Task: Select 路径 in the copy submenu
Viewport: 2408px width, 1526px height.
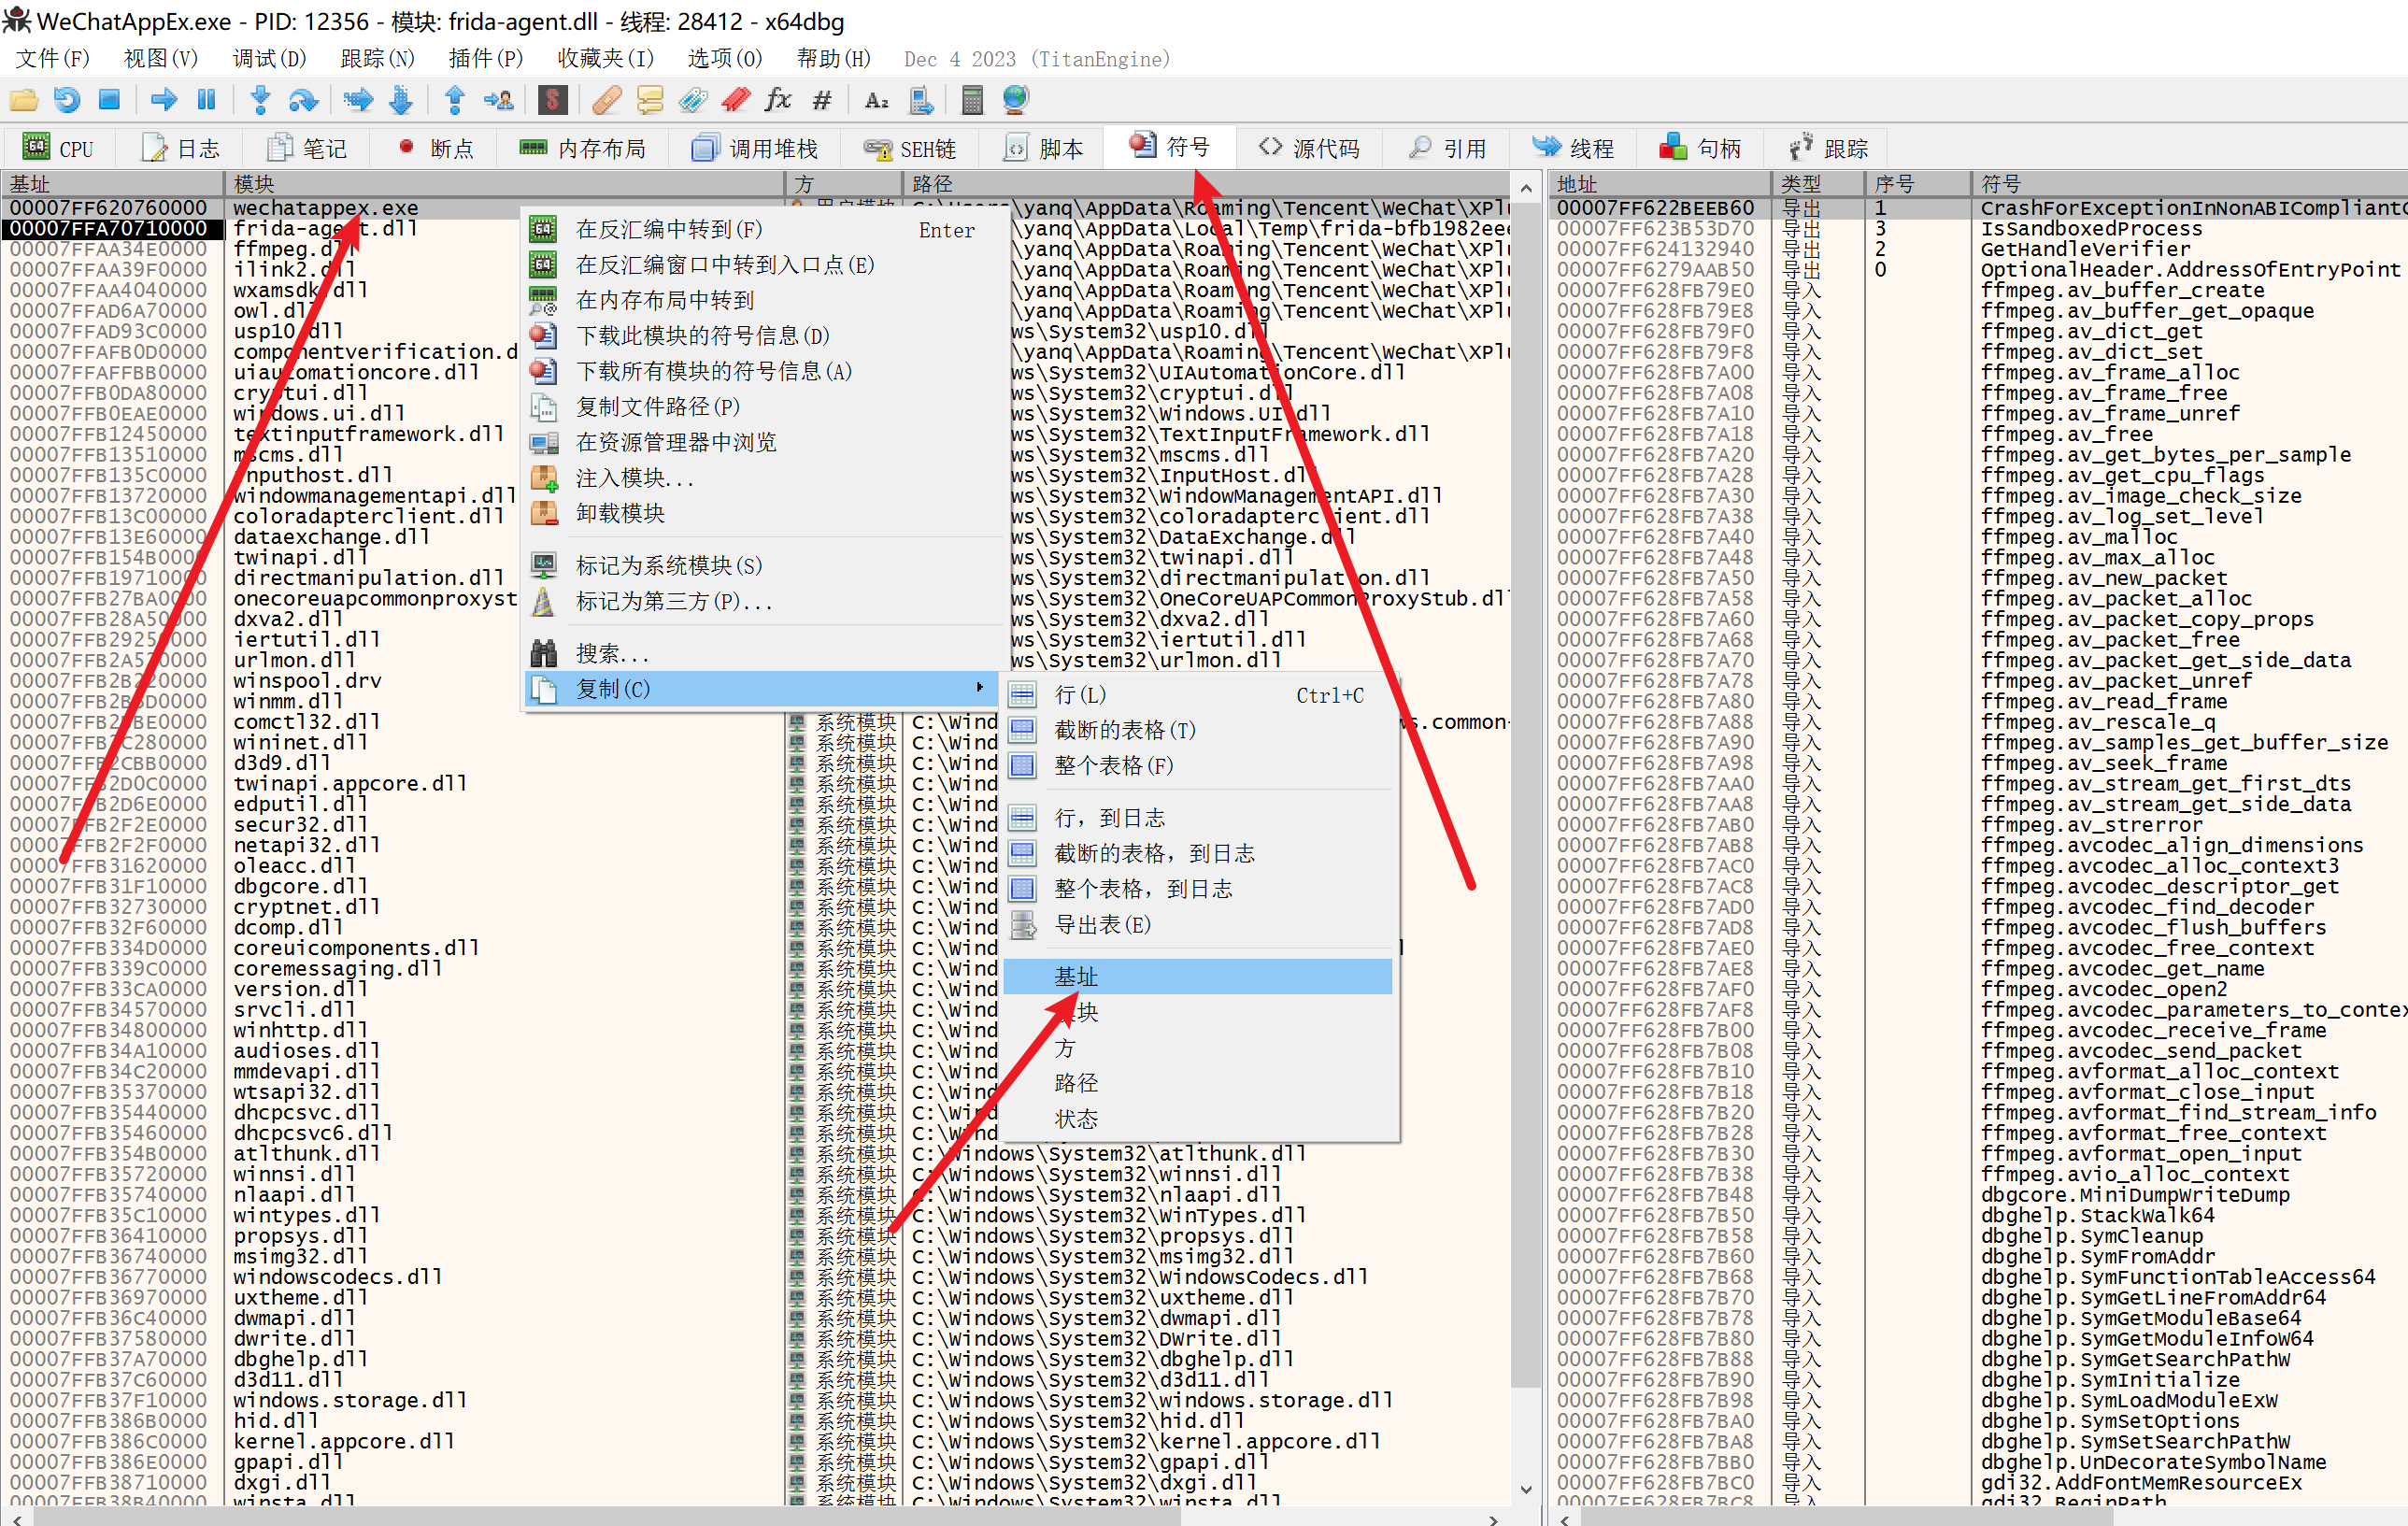Action: pyautogui.click(x=1197, y=1083)
